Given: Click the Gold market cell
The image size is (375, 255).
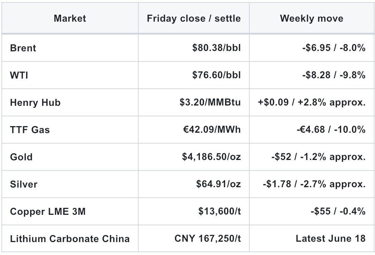Looking at the screenshot, I should (70, 157).
